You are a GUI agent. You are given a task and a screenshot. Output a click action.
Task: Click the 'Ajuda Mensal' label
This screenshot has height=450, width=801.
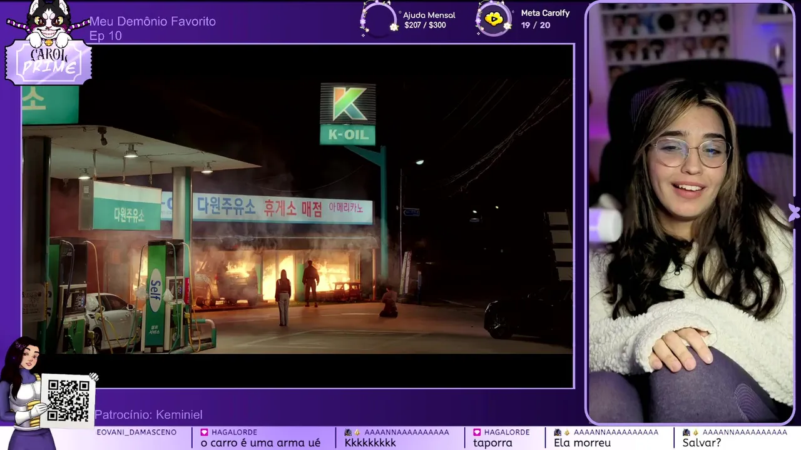(x=429, y=15)
